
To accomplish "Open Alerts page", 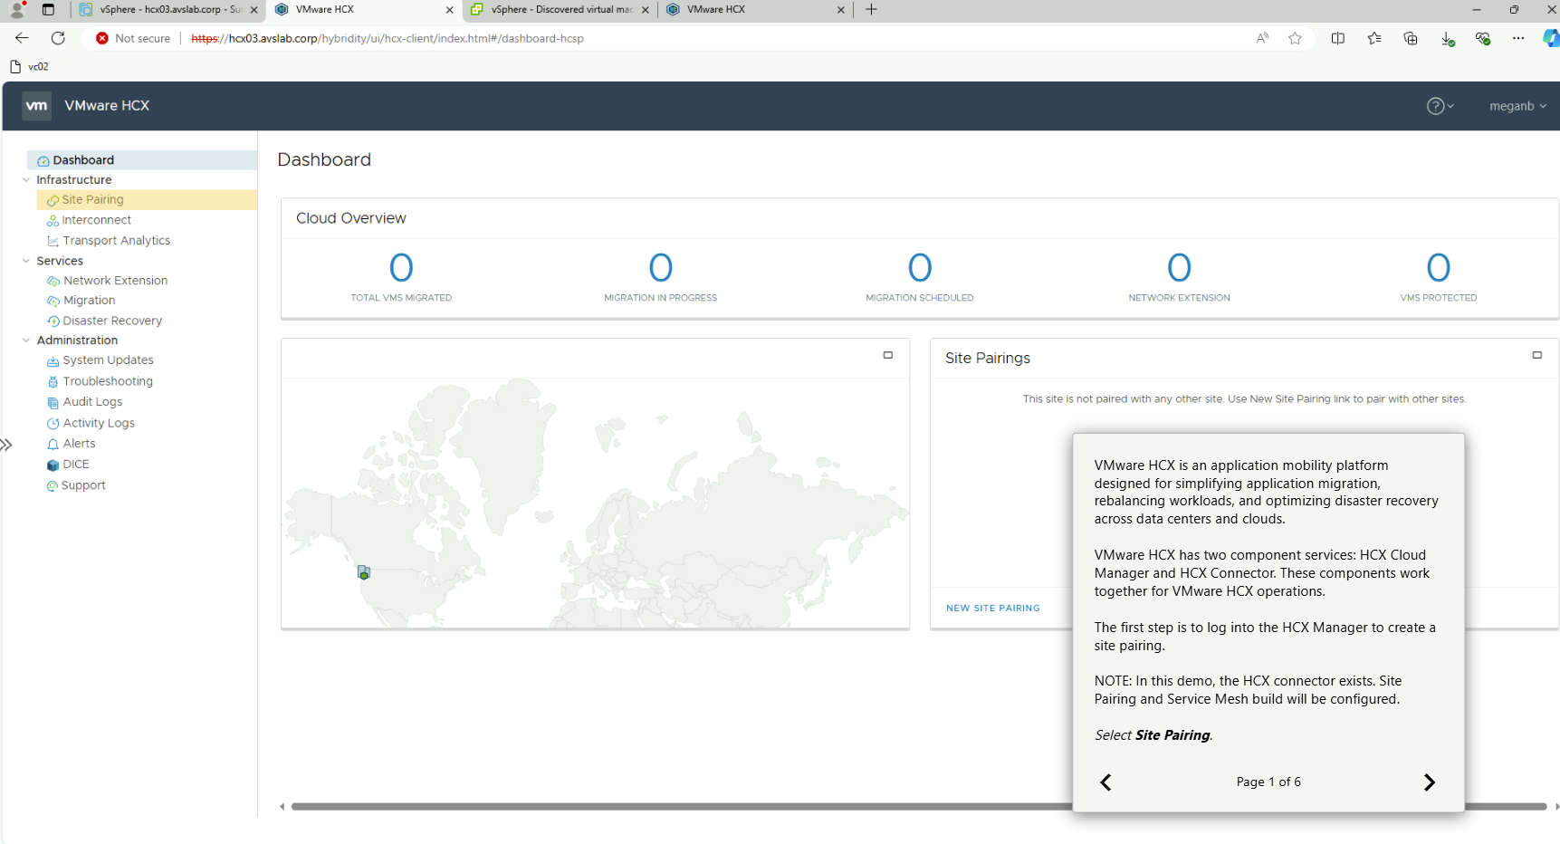I will tap(80, 444).
